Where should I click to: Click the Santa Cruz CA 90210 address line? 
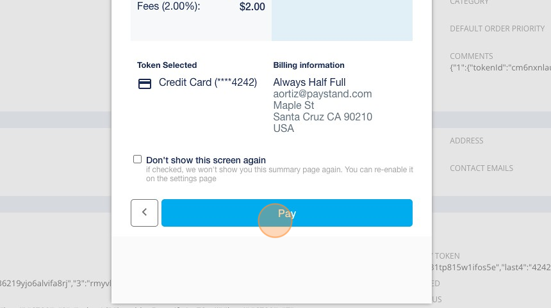(x=322, y=117)
